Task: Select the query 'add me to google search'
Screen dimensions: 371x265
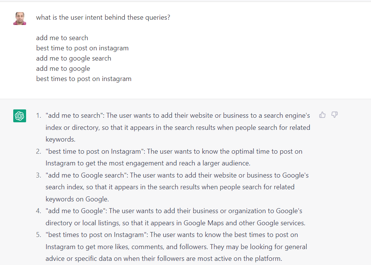Action: [73, 58]
